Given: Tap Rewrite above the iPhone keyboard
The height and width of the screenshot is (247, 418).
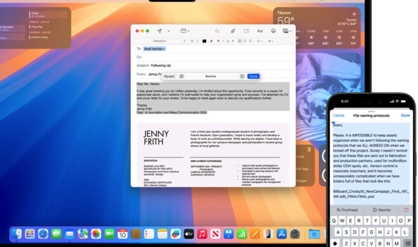Looking at the screenshot, I should [x=381, y=210].
